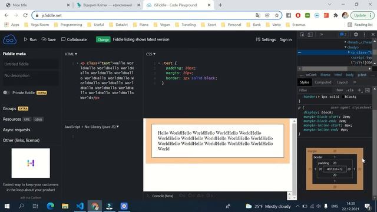Click the inspect element picker icon
377x212 pixels.
coord(302,35)
